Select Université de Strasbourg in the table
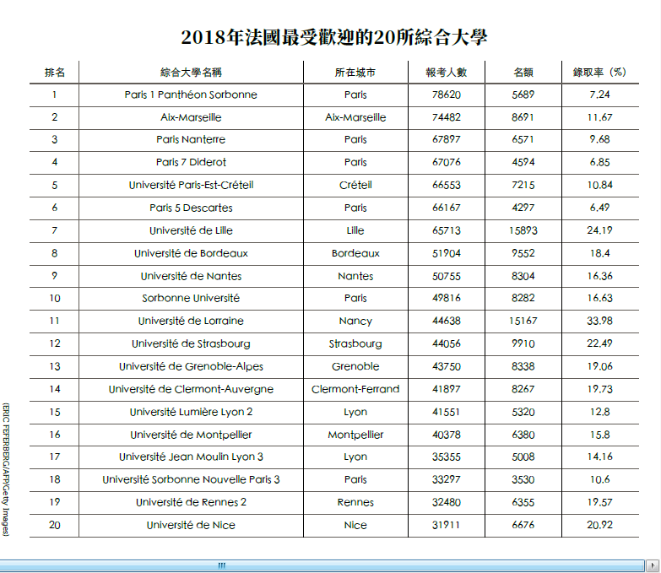Image resolution: width=661 pixels, height=573 pixels. [191, 343]
